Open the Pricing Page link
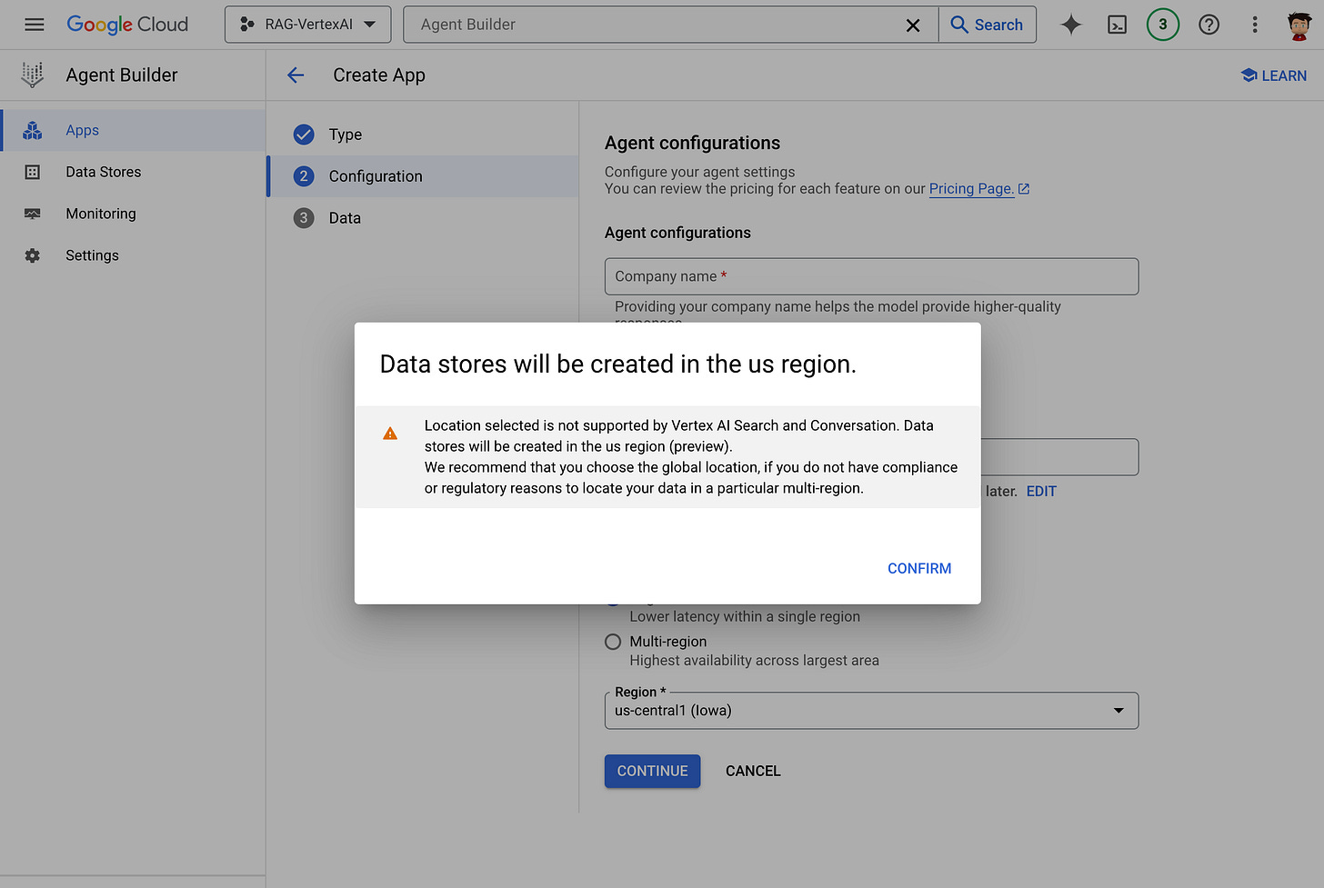Image resolution: width=1324 pixels, height=888 pixels. point(978,189)
